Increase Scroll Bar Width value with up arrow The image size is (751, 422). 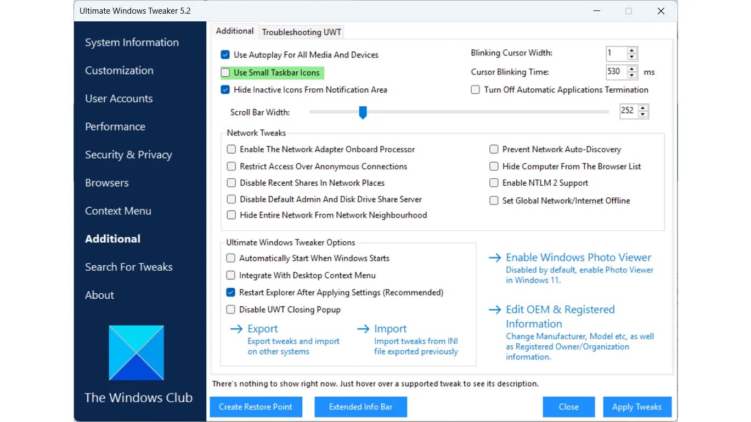tap(643, 107)
